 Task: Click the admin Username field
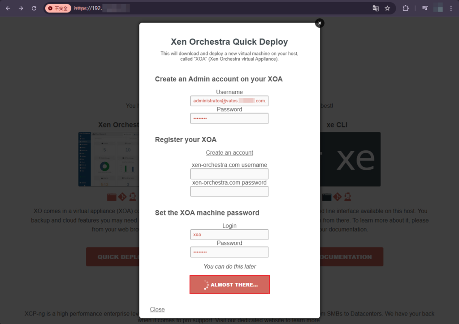point(229,101)
